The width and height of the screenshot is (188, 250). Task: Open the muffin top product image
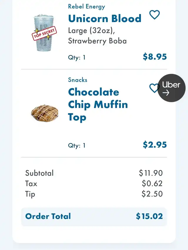(x=45, y=113)
